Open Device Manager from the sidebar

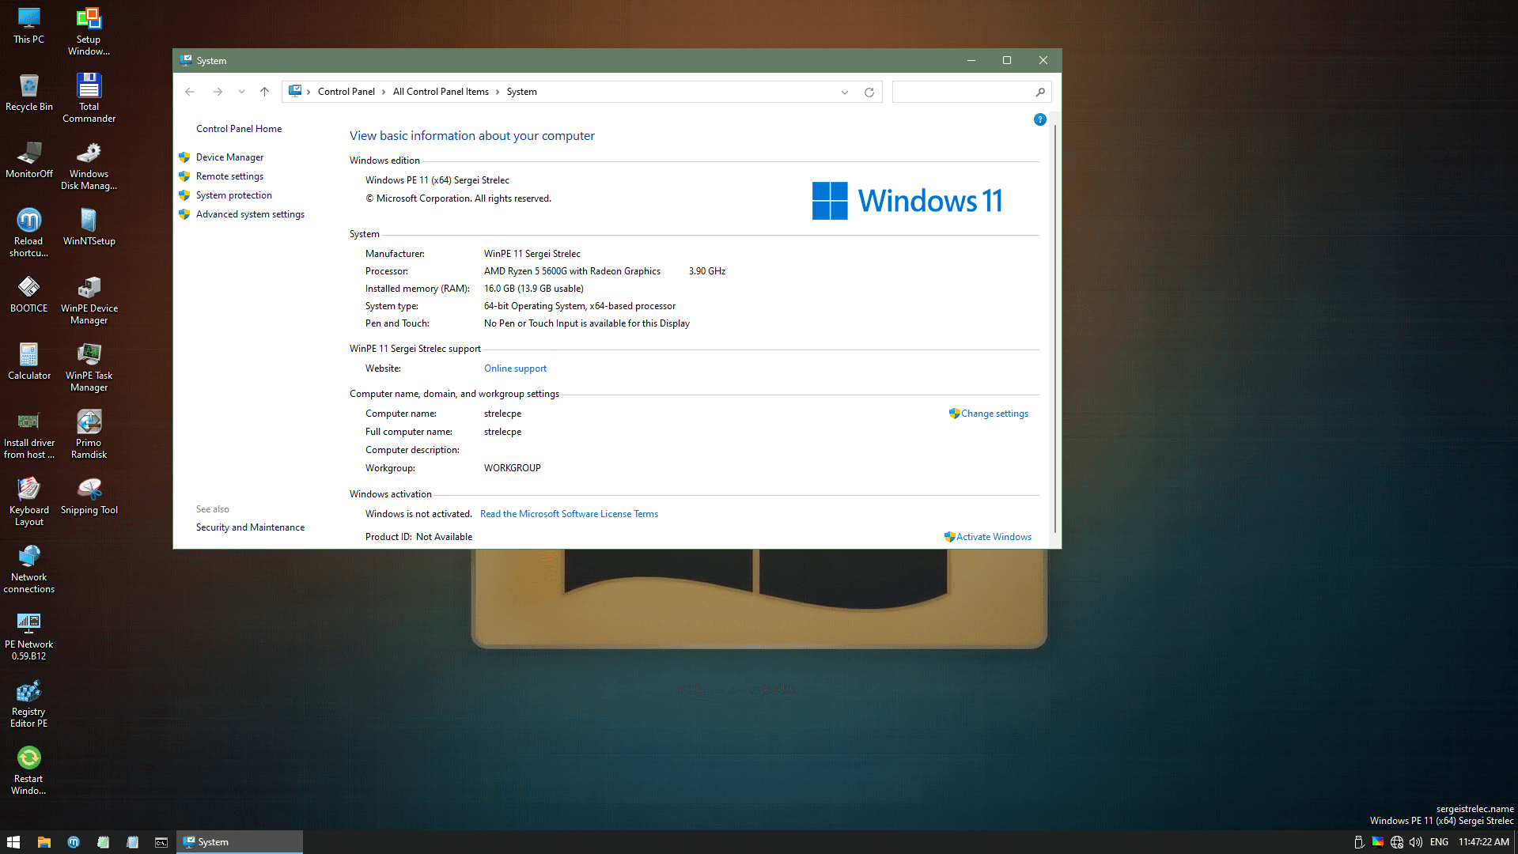[x=229, y=157]
